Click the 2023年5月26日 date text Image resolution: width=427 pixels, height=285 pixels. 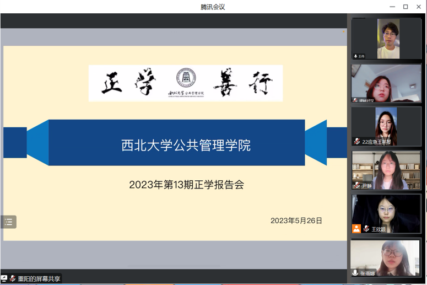tap(296, 221)
